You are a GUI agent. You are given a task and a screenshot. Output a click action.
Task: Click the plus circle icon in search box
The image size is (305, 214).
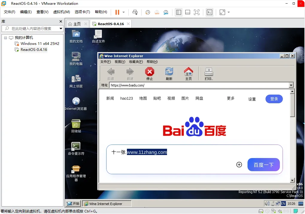239,165
